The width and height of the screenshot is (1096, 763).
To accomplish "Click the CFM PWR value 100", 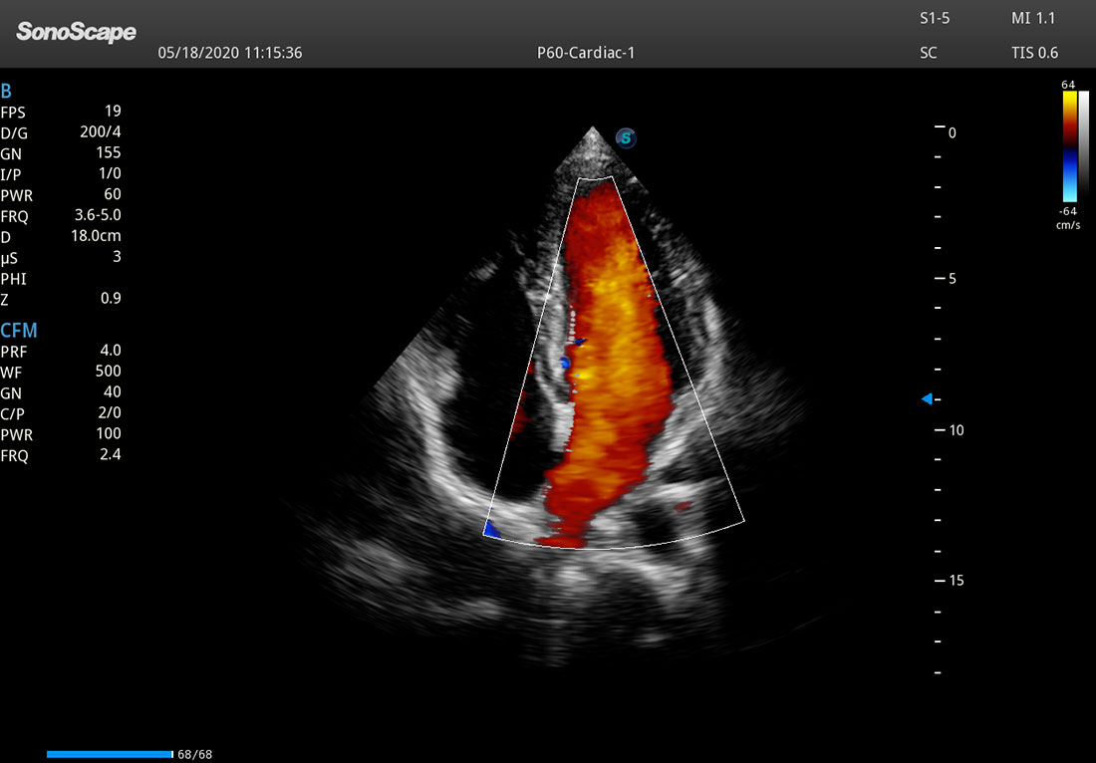I will coord(109,433).
